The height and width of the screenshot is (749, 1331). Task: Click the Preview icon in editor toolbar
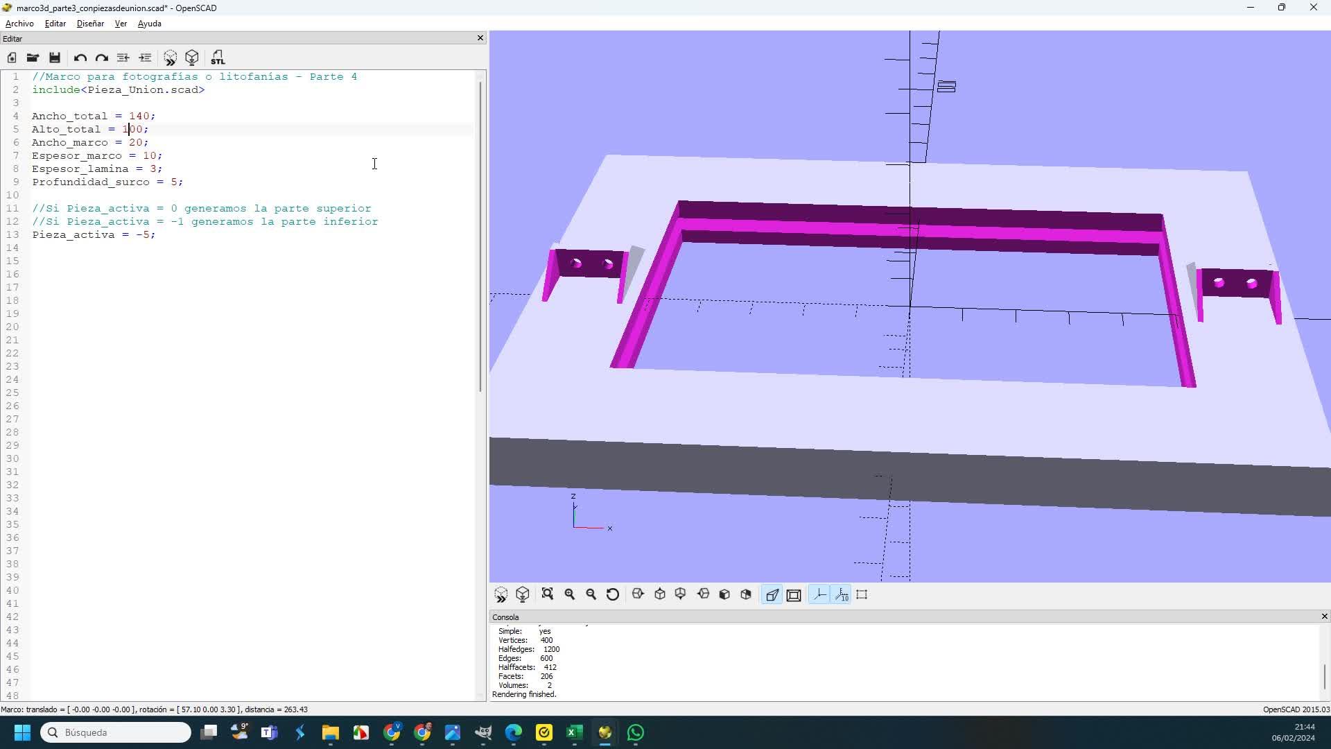coord(170,58)
